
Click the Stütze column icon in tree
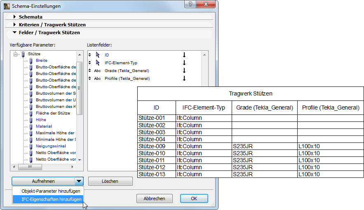(x=23, y=54)
